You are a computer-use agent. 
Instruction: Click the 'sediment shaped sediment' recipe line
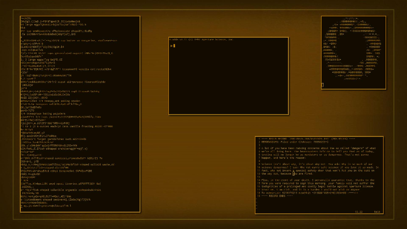(x=56, y=199)
